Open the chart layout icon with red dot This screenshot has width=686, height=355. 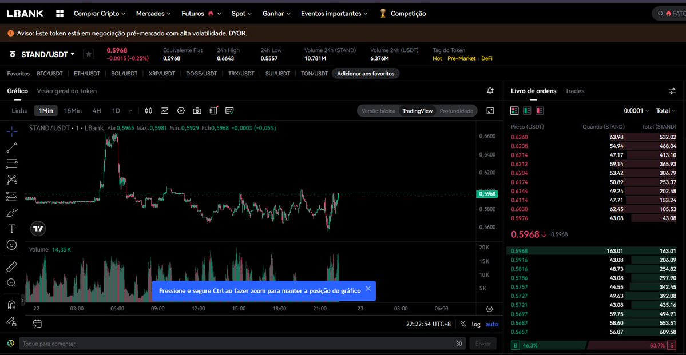[213, 110]
